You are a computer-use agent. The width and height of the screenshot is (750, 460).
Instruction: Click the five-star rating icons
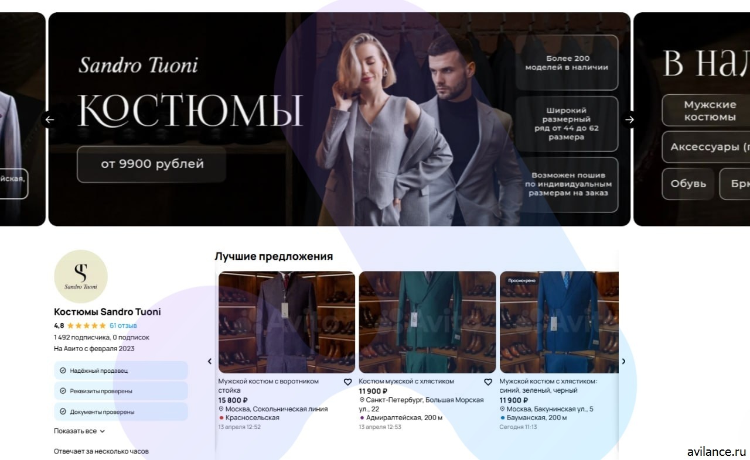86,325
